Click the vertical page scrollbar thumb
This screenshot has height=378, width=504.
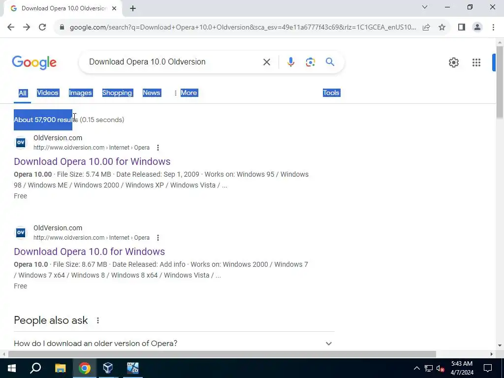coord(500,82)
